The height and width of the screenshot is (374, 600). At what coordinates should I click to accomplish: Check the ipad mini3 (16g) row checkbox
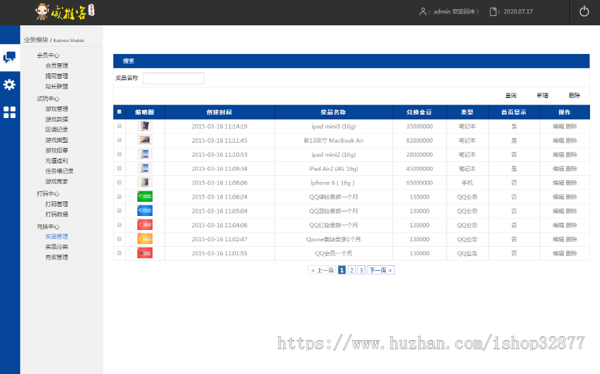[x=119, y=126]
